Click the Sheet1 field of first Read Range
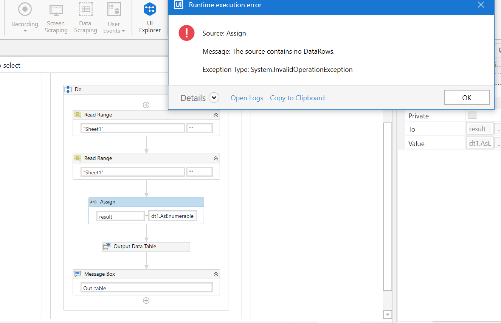This screenshot has width=501, height=323. coord(132,128)
